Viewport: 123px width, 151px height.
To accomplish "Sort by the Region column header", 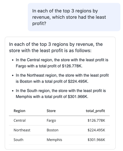I will tap(19, 111).
